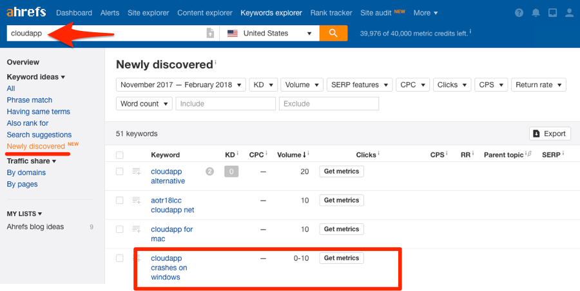
Task: Check the aotr18lcc cloudapp net row checkbox
Action: pyautogui.click(x=119, y=200)
